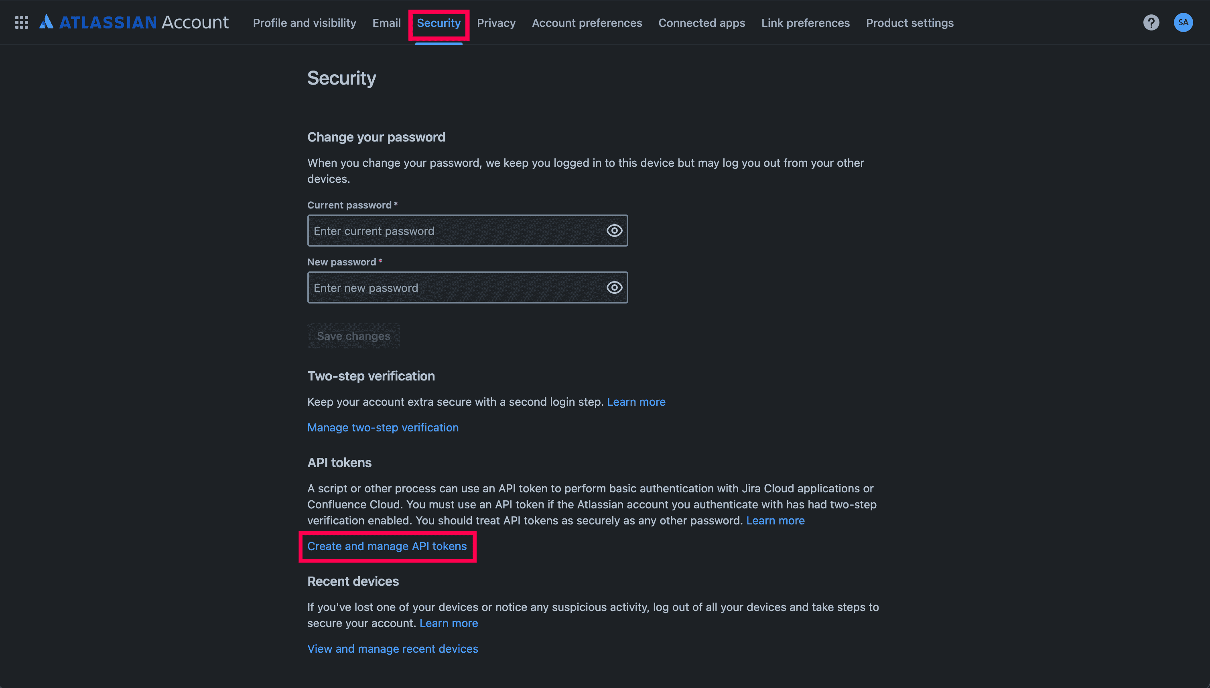
Task: Open Account preferences tab
Action: point(587,23)
